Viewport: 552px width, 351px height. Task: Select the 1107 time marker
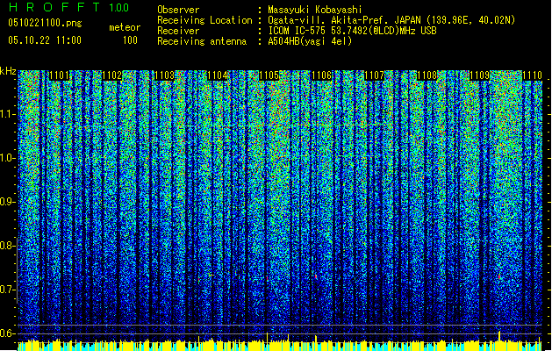tap(376, 76)
